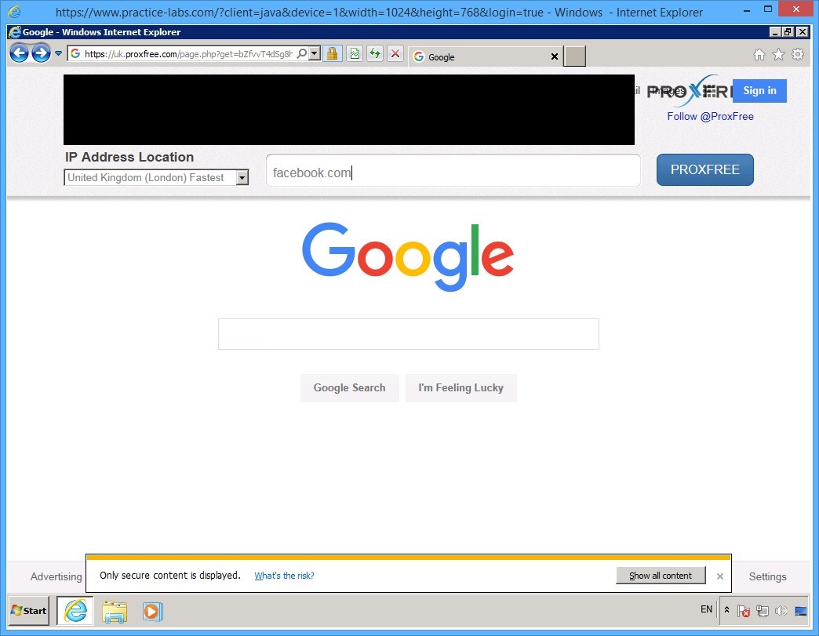Open the IP Address Location dropdown
The image size is (819, 636).
(x=242, y=177)
